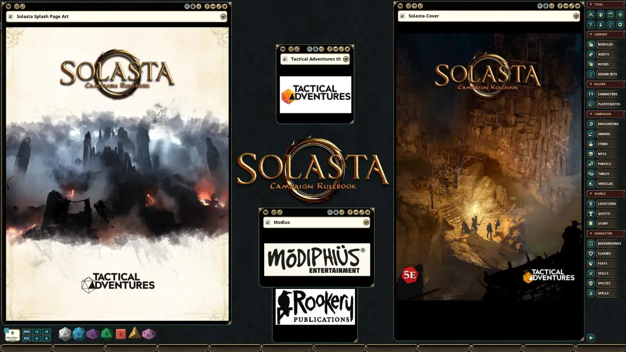Open the Calendar tool icon

click(x=610, y=15)
